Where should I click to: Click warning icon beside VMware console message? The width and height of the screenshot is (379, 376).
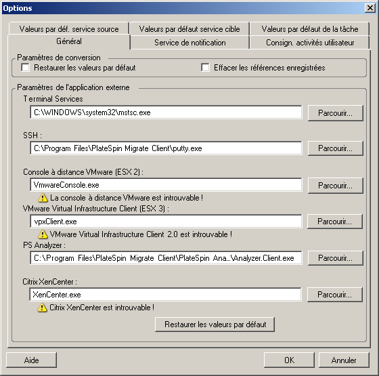43,198
